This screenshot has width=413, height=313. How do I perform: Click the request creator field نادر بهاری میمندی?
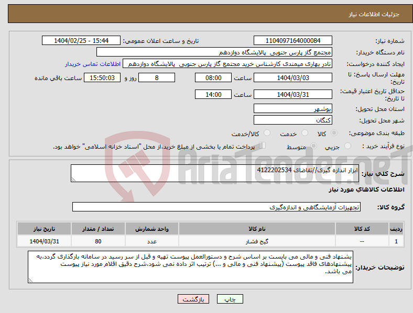click(227, 64)
